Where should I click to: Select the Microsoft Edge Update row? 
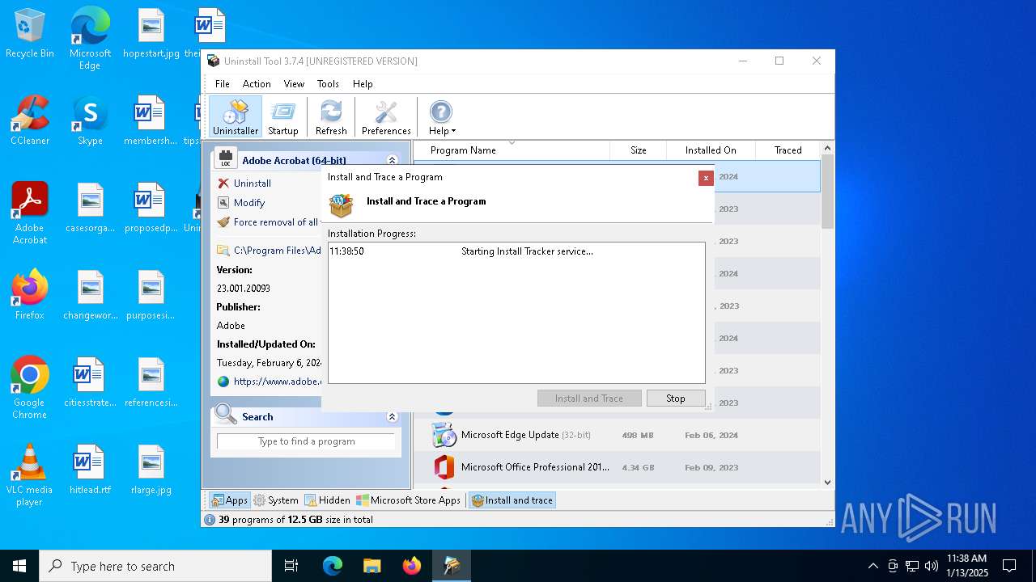click(x=617, y=435)
